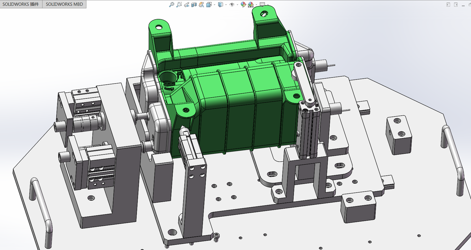Image resolution: width=471 pixels, height=250 pixels.
Task: Click the Zoom to Fit icon
Action: click(172, 5)
